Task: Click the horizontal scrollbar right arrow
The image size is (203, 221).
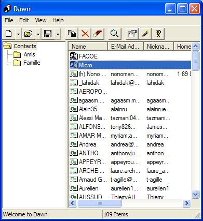Action: tap(186, 203)
